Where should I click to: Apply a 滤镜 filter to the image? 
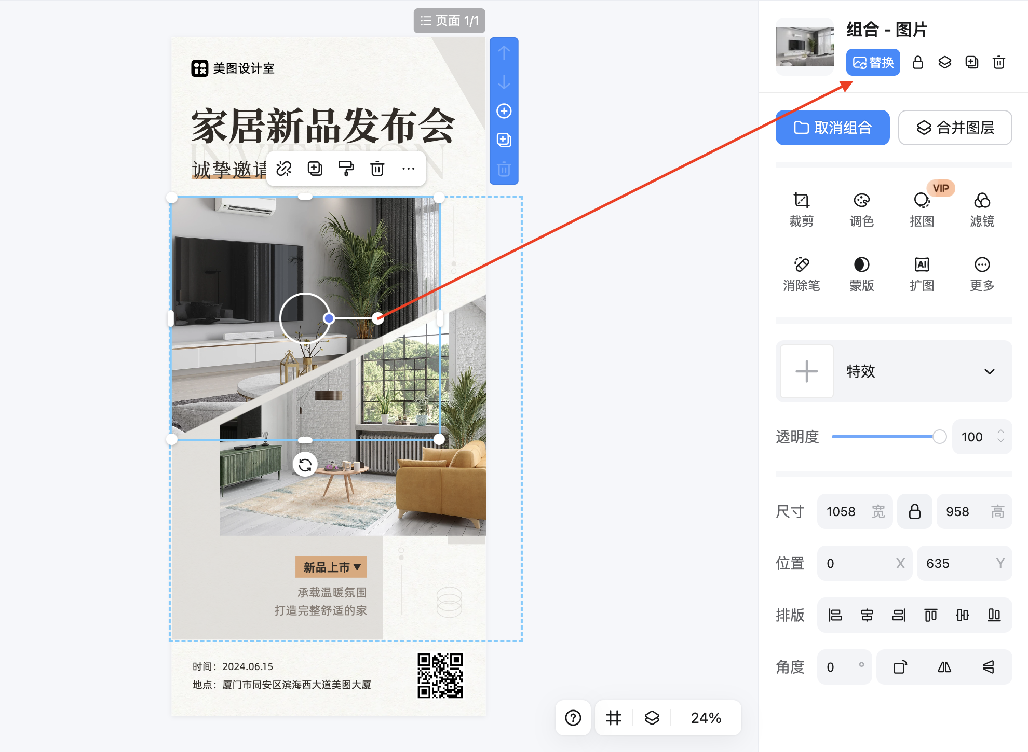tap(982, 207)
